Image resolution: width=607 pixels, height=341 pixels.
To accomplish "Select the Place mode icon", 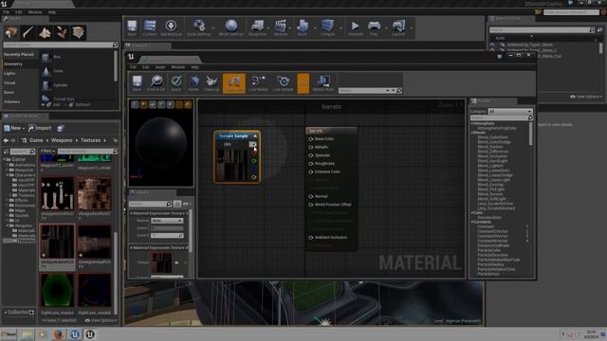I will 11,32.
